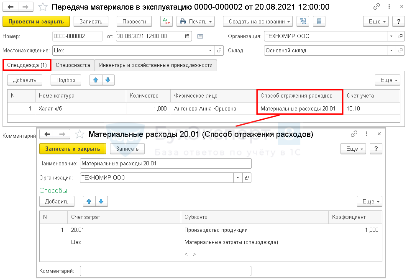The height and width of the screenshot is (280, 407).
Task: Open the Цех location record via its open icon
Action: coord(219,50)
